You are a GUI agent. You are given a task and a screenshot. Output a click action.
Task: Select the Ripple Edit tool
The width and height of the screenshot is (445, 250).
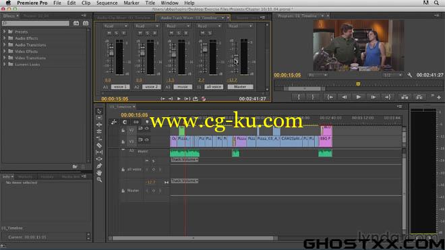tap(99, 125)
